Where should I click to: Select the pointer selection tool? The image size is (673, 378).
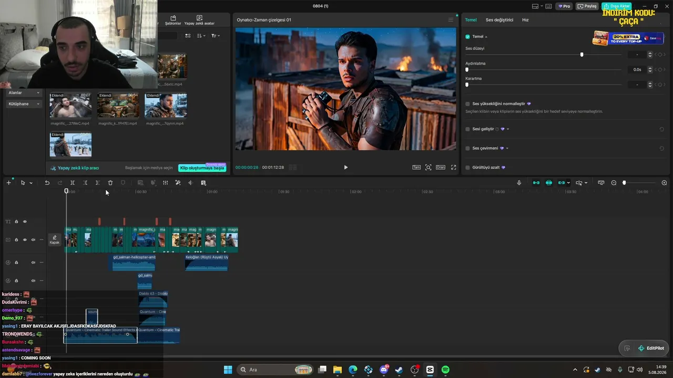pos(23,183)
